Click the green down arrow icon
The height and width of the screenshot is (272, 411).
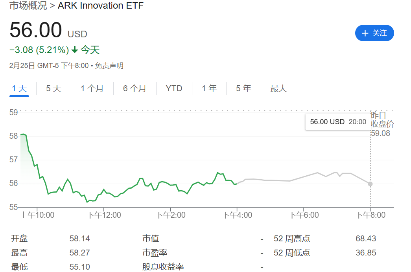click(x=75, y=50)
